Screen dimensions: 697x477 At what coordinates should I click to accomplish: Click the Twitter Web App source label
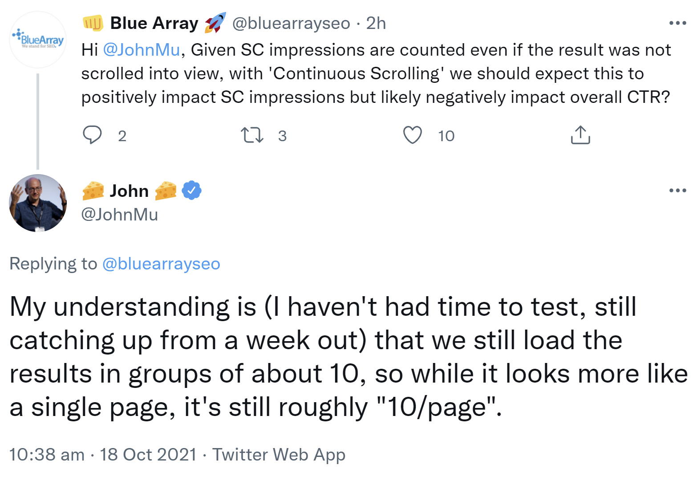(x=279, y=455)
